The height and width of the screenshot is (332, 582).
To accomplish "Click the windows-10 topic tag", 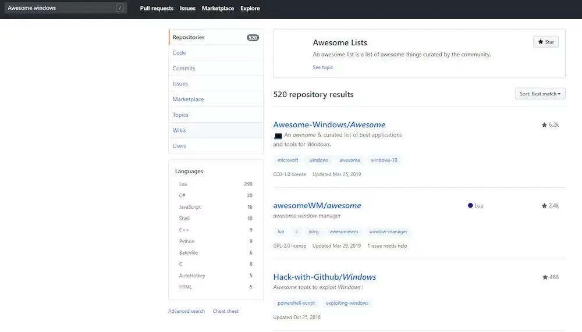I will 384,160.
